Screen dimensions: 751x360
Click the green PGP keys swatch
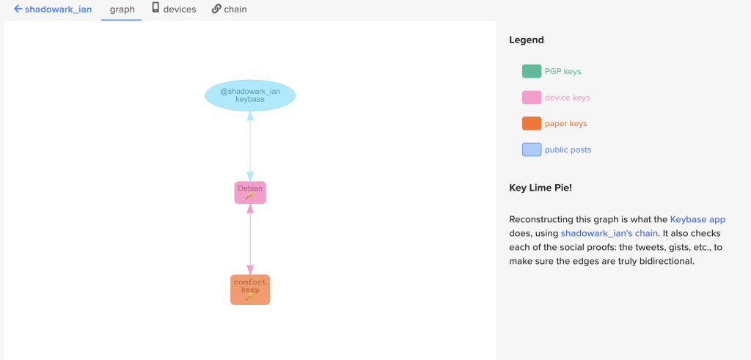point(531,71)
